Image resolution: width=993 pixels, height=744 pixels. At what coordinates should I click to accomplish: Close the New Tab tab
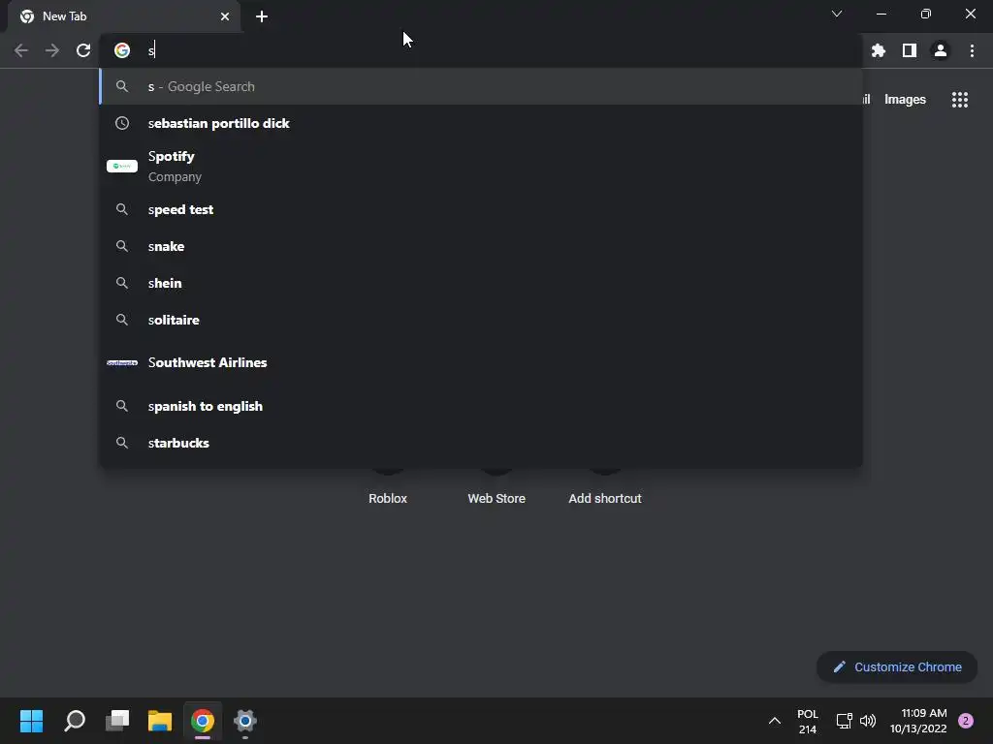(225, 16)
